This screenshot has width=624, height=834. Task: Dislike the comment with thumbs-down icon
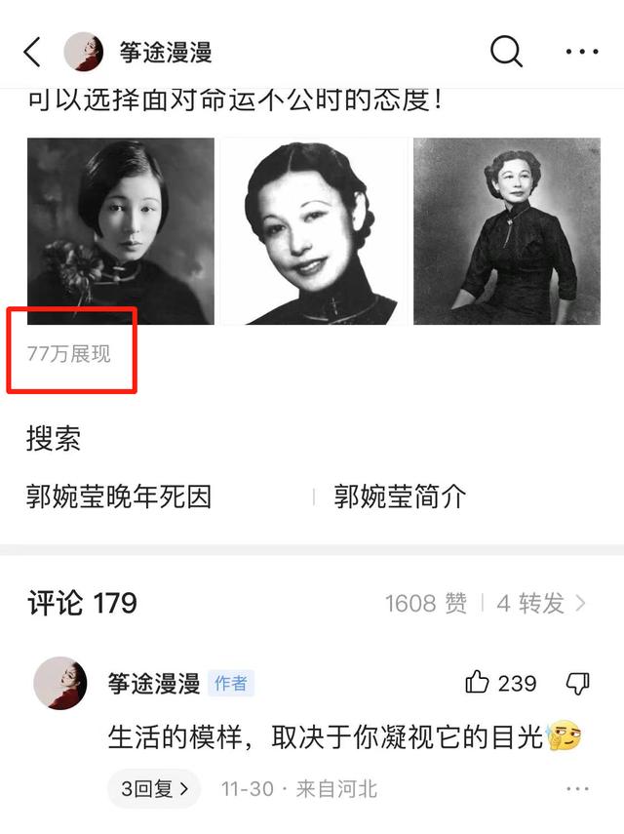click(578, 683)
